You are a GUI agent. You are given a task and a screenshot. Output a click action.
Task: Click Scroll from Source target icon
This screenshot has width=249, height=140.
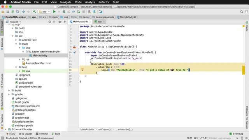[50, 22]
